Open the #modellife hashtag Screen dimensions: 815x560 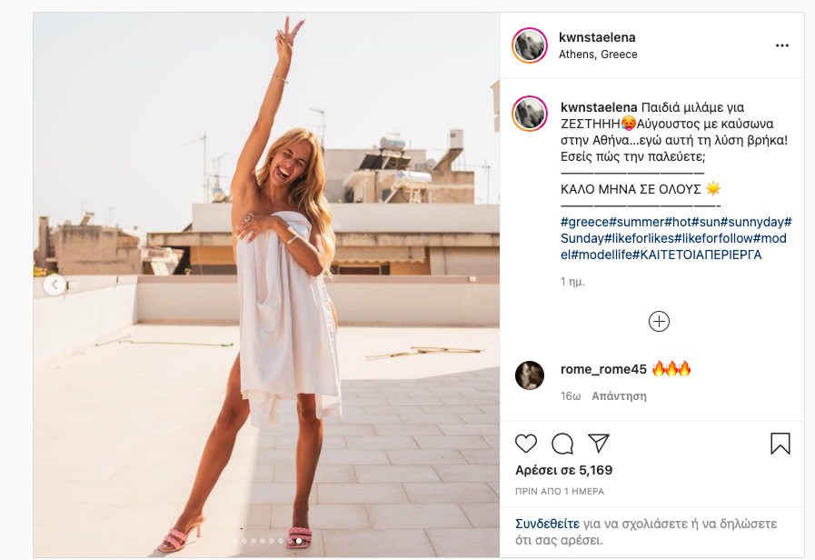[601, 255]
